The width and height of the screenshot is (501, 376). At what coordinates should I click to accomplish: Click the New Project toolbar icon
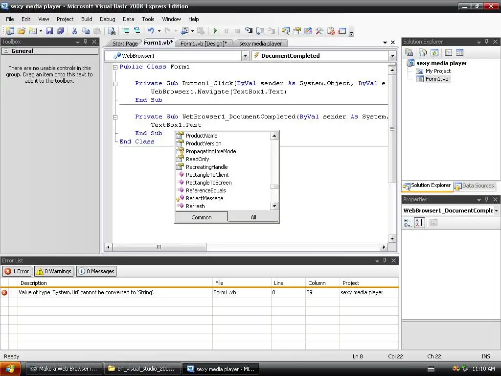point(10,31)
